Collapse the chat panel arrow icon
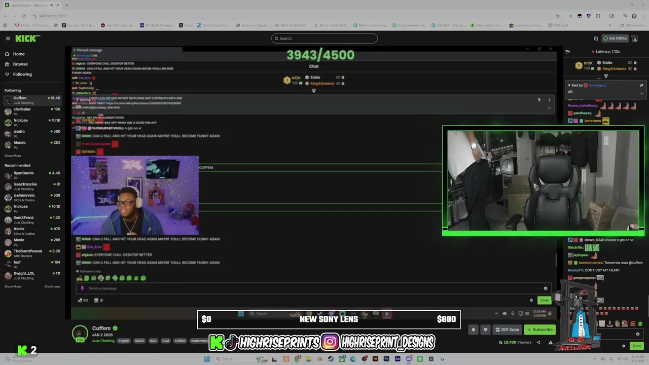The width and height of the screenshot is (649, 365). [567, 51]
